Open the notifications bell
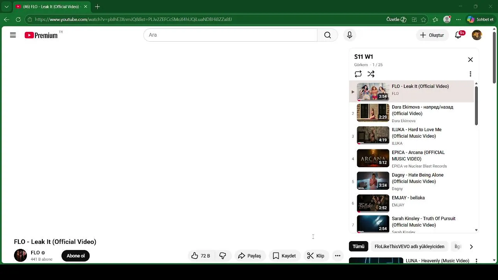The width and height of the screenshot is (498, 280). (458, 35)
